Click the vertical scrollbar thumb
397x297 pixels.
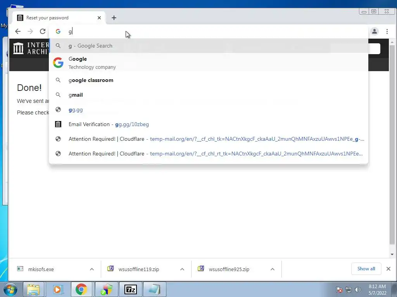392,145
